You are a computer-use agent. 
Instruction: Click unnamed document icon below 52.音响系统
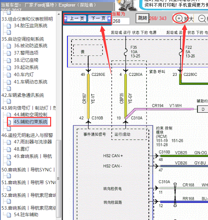(9, 201)
